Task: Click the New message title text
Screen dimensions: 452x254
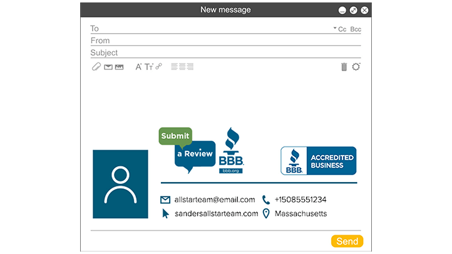Action: pyautogui.click(x=226, y=10)
